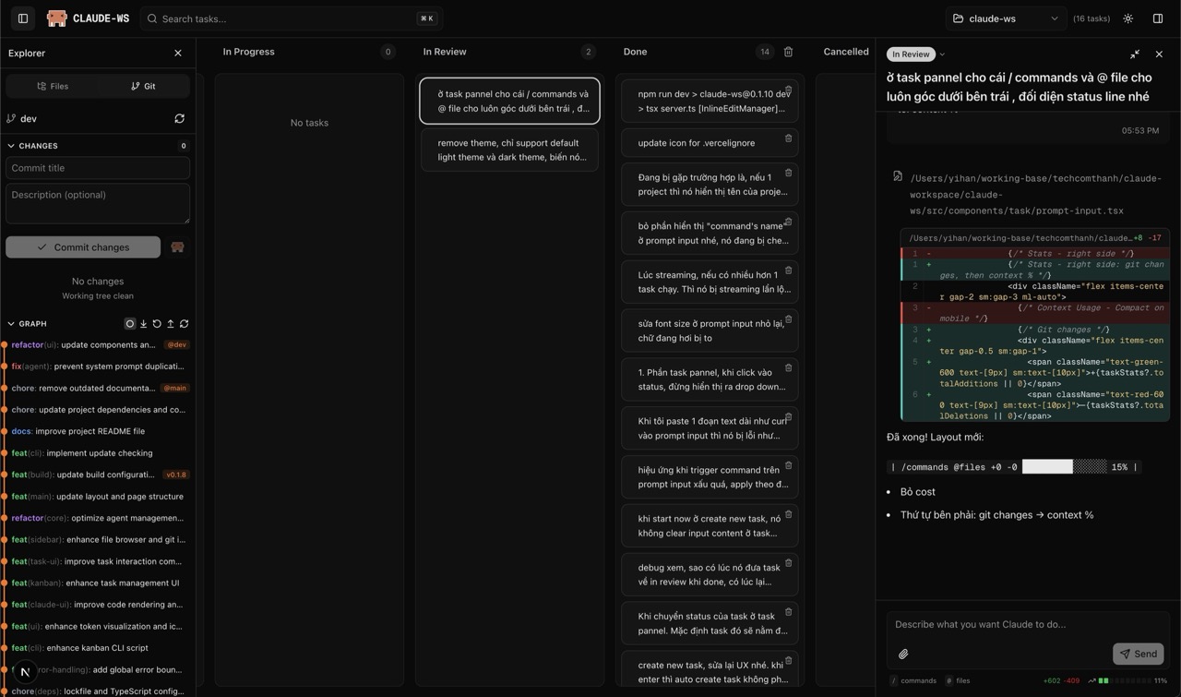Open the In Review status dropdown
The height and width of the screenshot is (697, 1181).
(916, 54)
